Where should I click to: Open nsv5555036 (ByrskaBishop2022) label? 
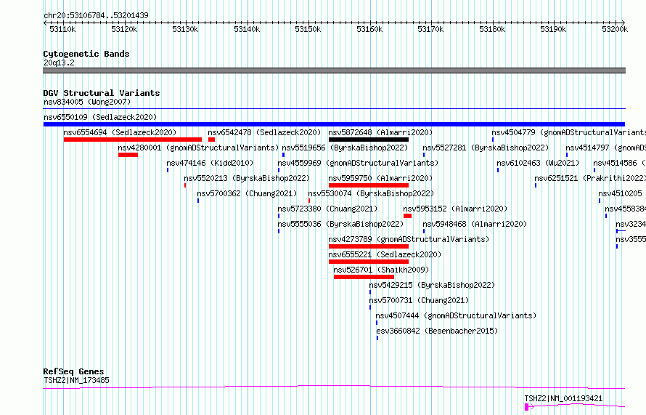(x=340, y=224)
